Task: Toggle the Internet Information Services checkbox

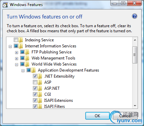Action: pyautogui.click(x=16, y=46)
